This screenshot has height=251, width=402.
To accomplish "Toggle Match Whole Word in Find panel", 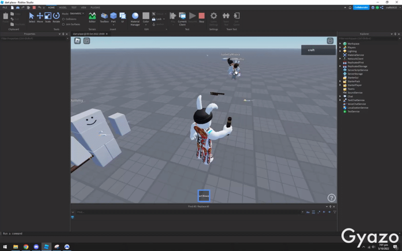I will (x=313, y=212).
